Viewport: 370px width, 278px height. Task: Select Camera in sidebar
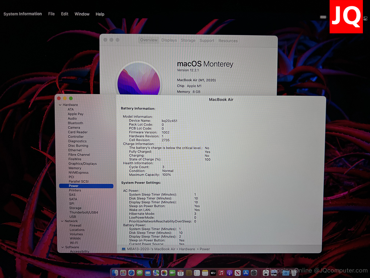(74, 128)
